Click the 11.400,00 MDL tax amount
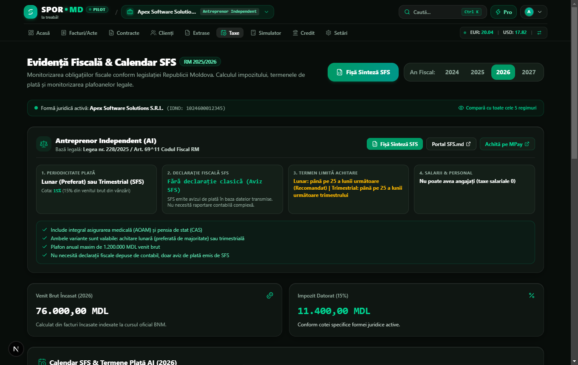This screenshot has height=365, width=578. click(x=334, y=311)
